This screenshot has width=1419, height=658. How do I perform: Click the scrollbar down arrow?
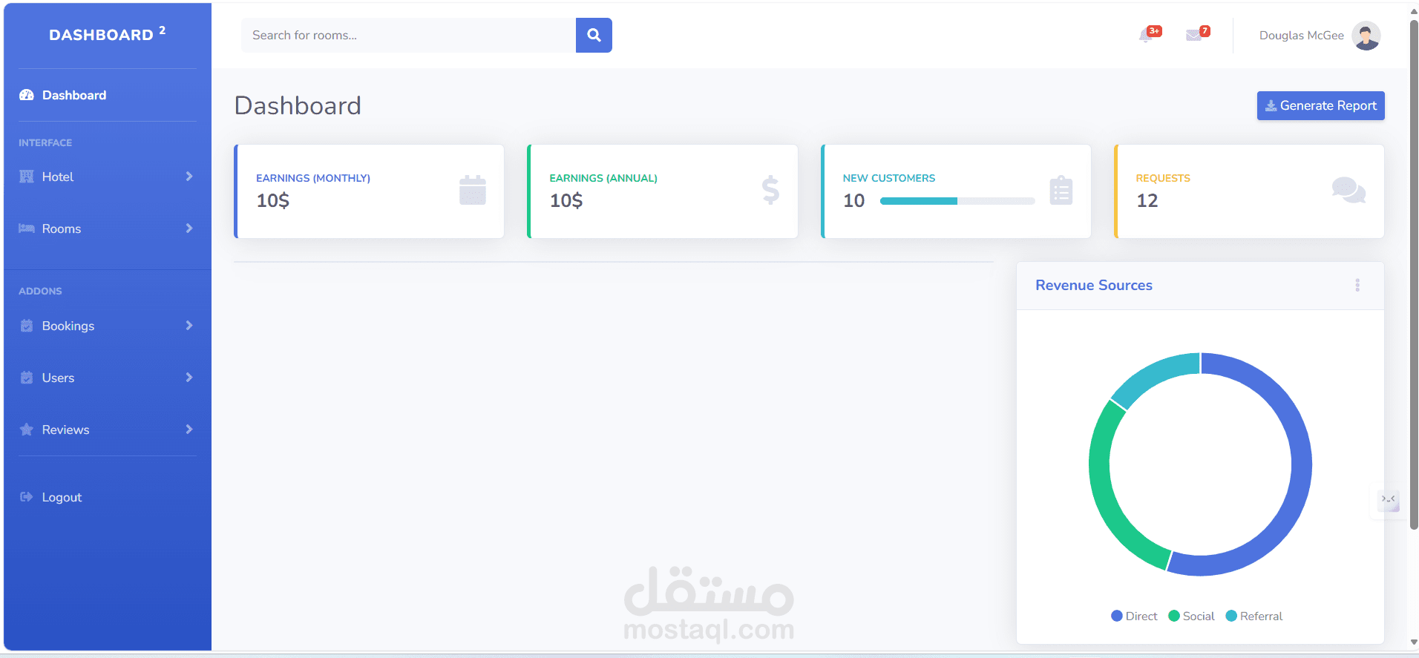click(1414, 642)
